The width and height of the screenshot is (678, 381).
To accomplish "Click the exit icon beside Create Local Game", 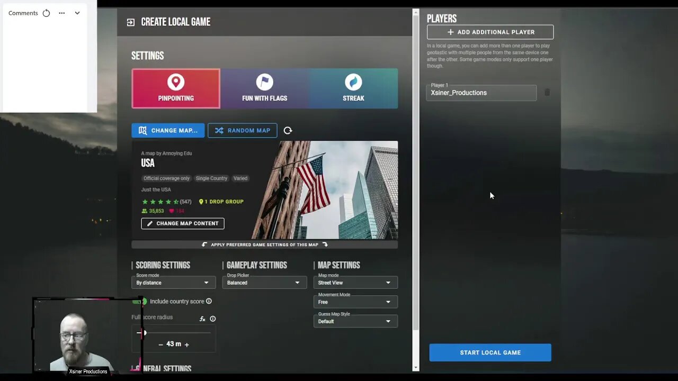I will point(131,22).
